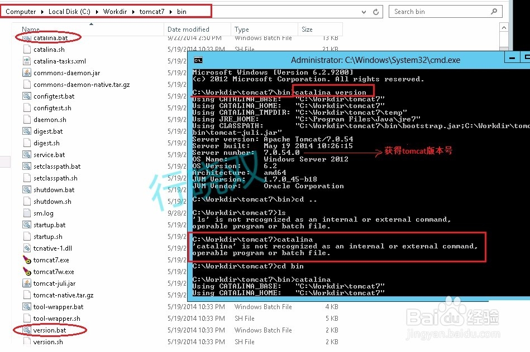The height and width of the screenshot is (352, 530).
Task: Refresh the bin folder view
Action: (x=376, y=12)
